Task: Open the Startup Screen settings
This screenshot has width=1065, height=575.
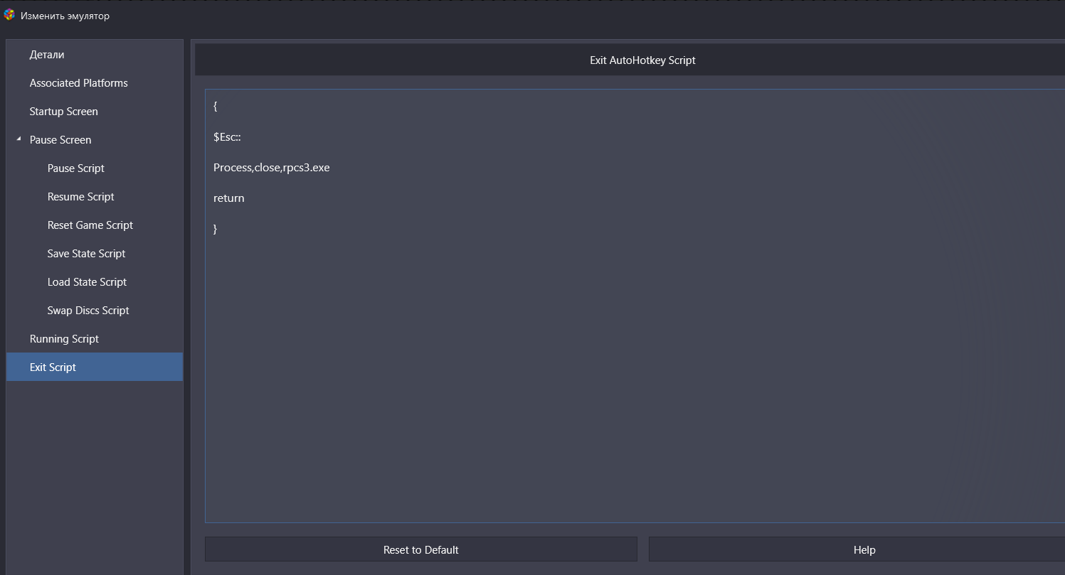Action: pos(95,112)
